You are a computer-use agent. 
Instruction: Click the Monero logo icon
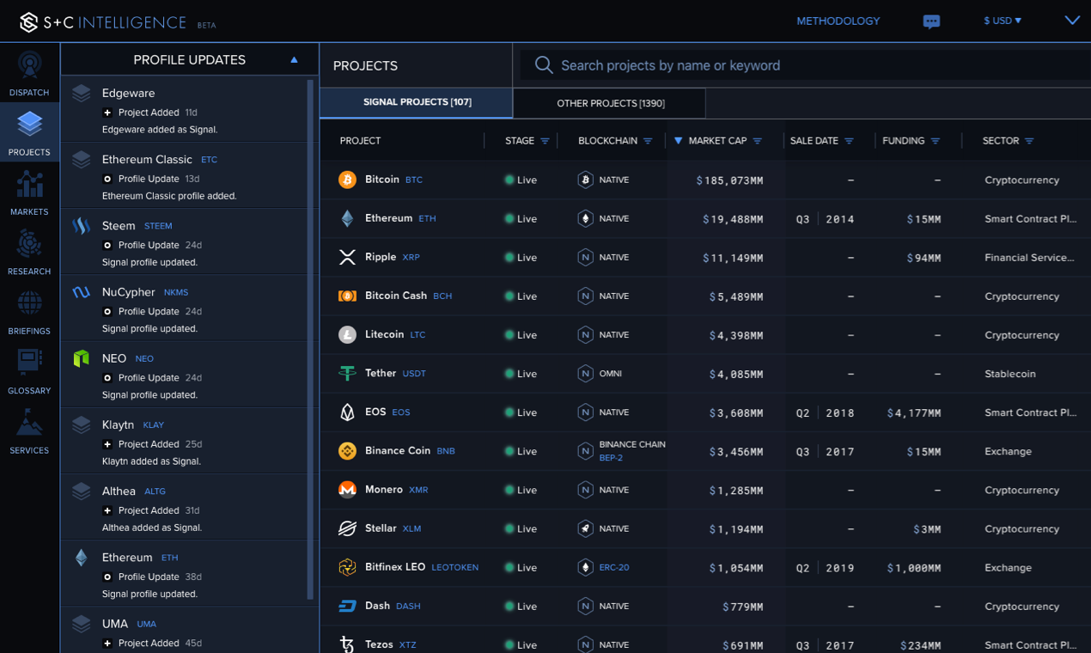click(347, 490)
